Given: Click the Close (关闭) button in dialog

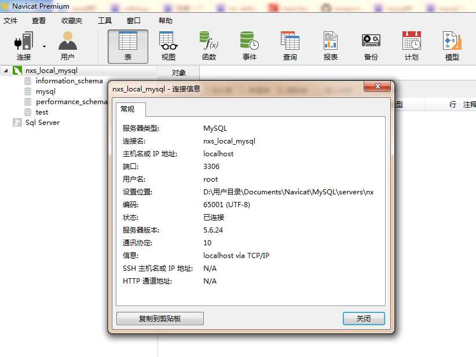Looking at the screenshot, I should [x=364, y=318].
